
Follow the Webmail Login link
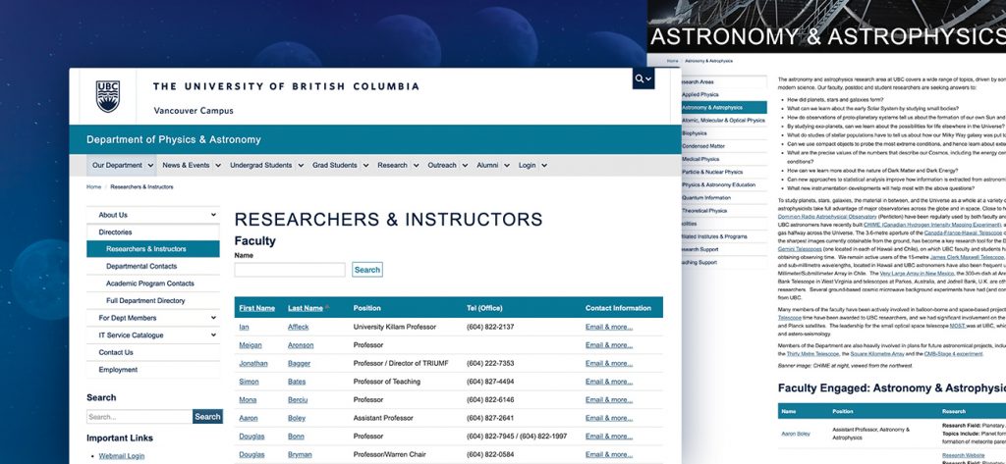click(x=121, y=456)
